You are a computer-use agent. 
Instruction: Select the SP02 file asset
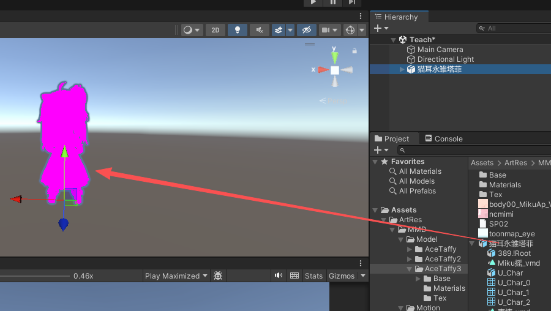coord(498,224)
